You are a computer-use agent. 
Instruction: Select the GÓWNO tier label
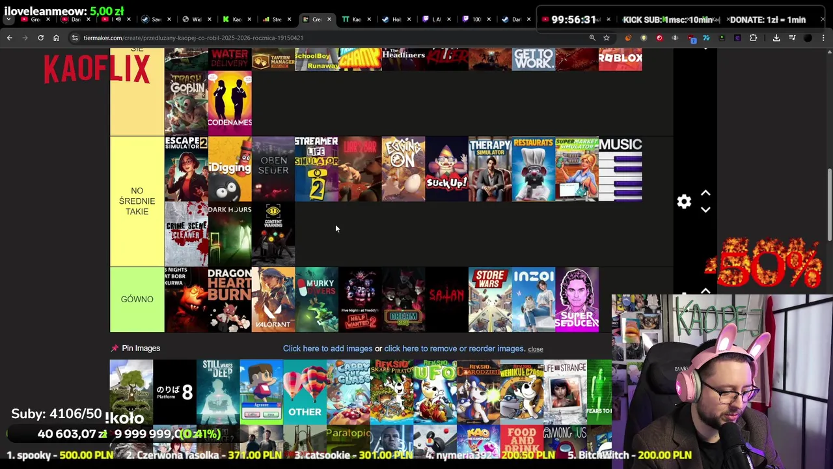(x=137, y=299)
